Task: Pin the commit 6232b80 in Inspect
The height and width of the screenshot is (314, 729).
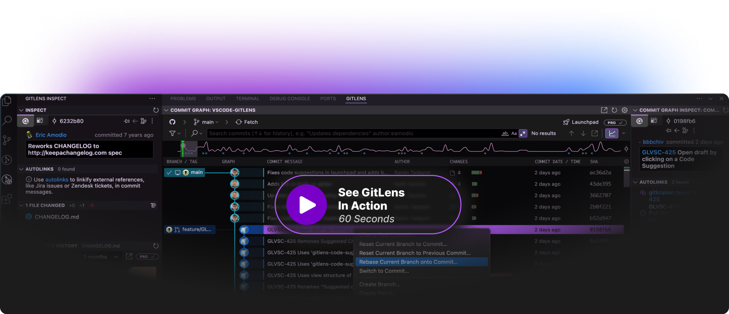Action: point(127,121)
